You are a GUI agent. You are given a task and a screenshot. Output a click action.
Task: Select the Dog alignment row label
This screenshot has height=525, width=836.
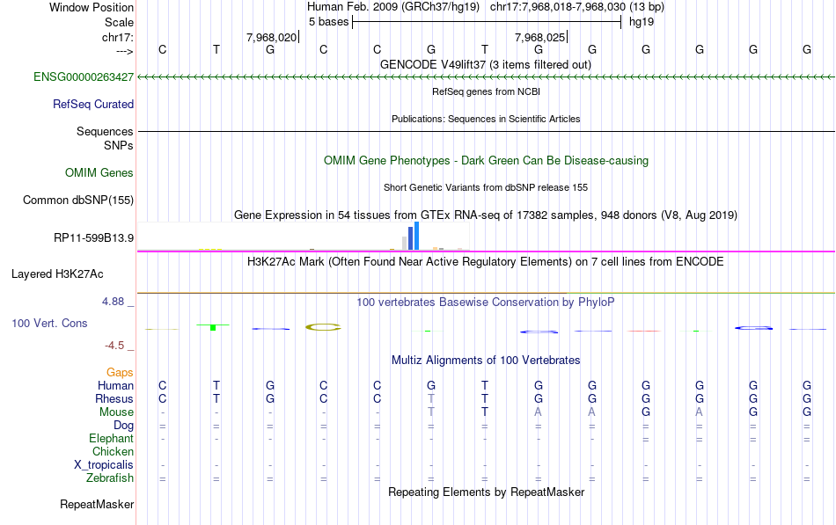pos(123,426)
